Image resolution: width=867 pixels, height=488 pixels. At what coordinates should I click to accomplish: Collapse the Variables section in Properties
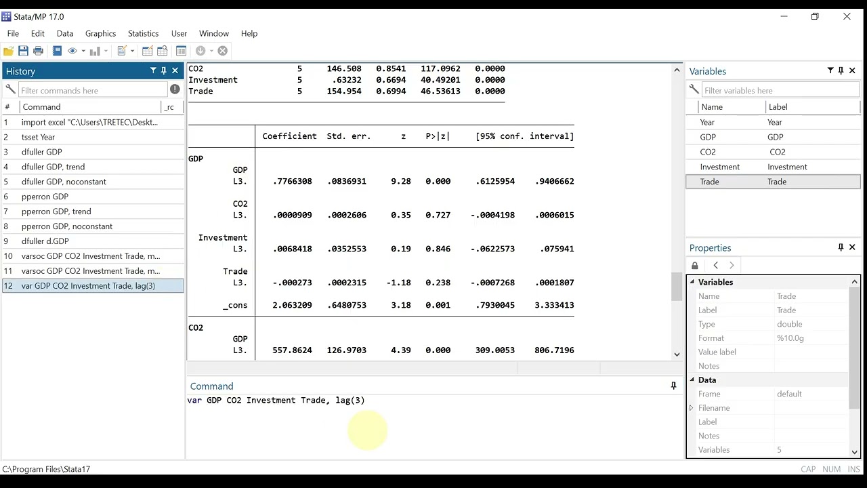coord(692,282)
